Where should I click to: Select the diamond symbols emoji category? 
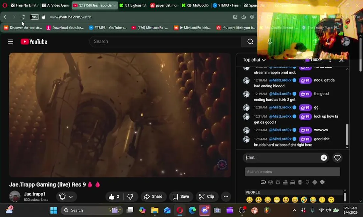coord(315,182)
